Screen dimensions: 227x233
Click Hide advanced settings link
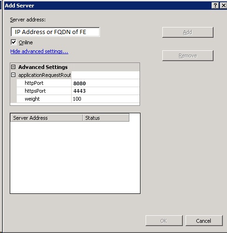[39, 51]
